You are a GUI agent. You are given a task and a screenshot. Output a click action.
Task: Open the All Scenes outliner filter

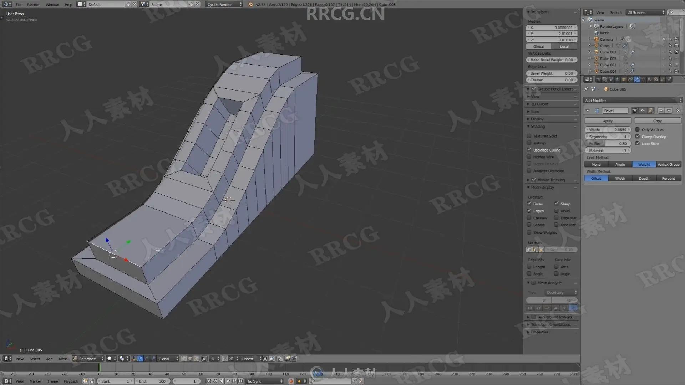click(646, 12)
